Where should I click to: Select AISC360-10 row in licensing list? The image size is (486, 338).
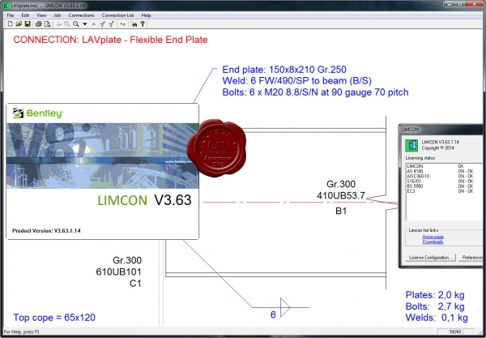click(444, 176)
